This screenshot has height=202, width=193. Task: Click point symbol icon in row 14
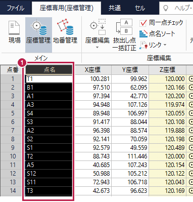pos(191,191)
